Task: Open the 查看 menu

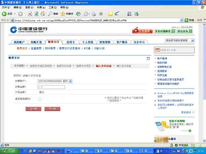Action: [29, 7]
